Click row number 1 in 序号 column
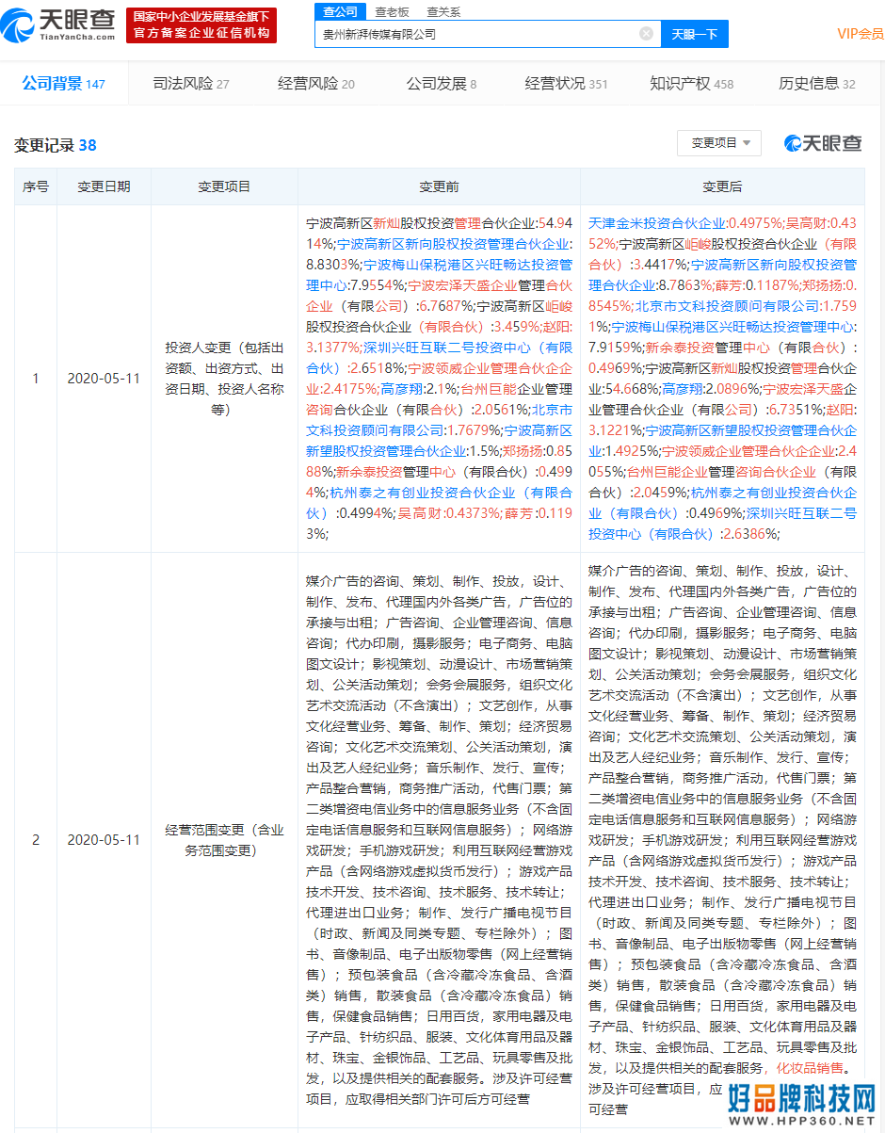 [36, 379]
